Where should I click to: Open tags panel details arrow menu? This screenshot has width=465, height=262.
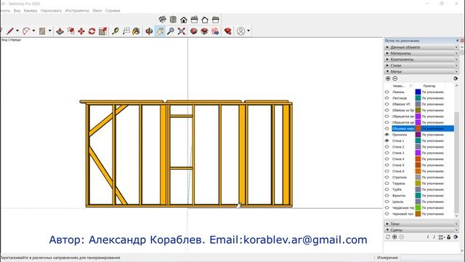[x=456, y=79]
